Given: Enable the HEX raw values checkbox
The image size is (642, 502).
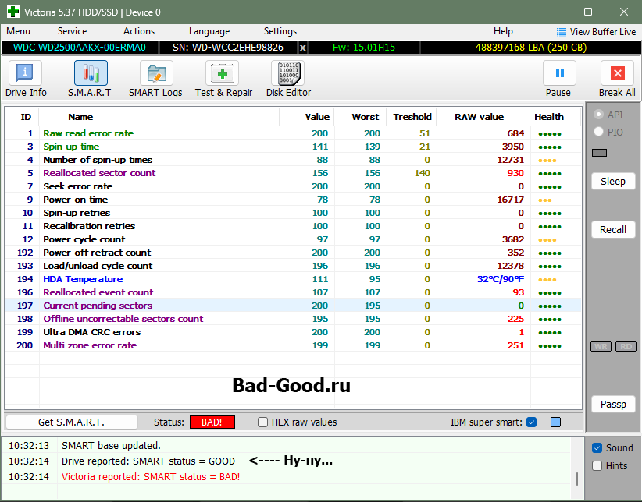Looking at the screenshot, I should point(263,422).
